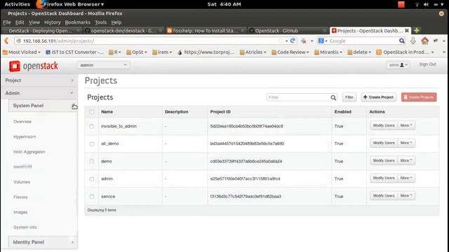Open the Most Visited bookmarks folder

tap(22, 52)
